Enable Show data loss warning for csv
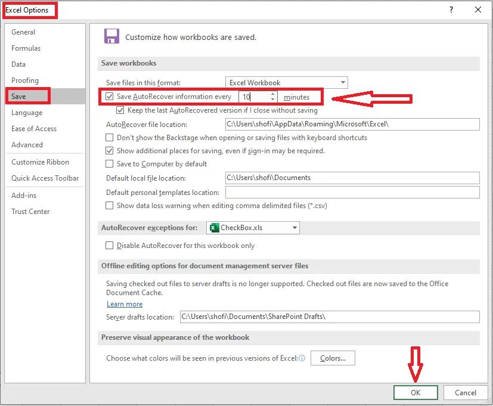The width and height of the screenshot is (493, 406). [109, 205]
